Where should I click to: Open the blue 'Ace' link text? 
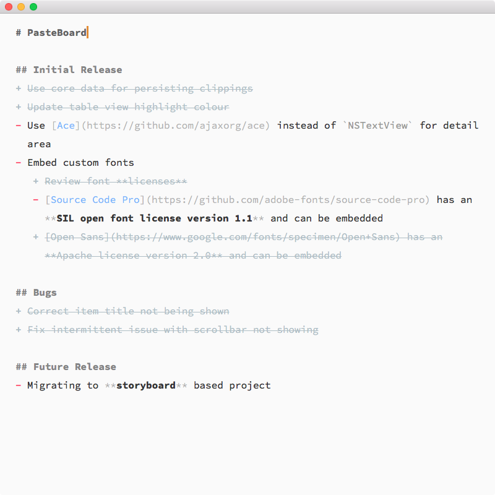click(66, 126)
